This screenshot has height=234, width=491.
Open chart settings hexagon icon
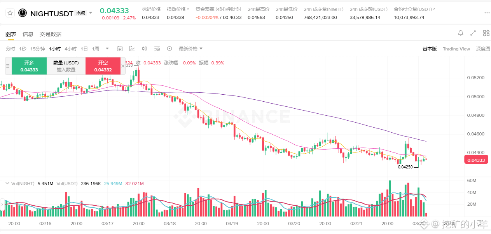click(x=169, y=49)
